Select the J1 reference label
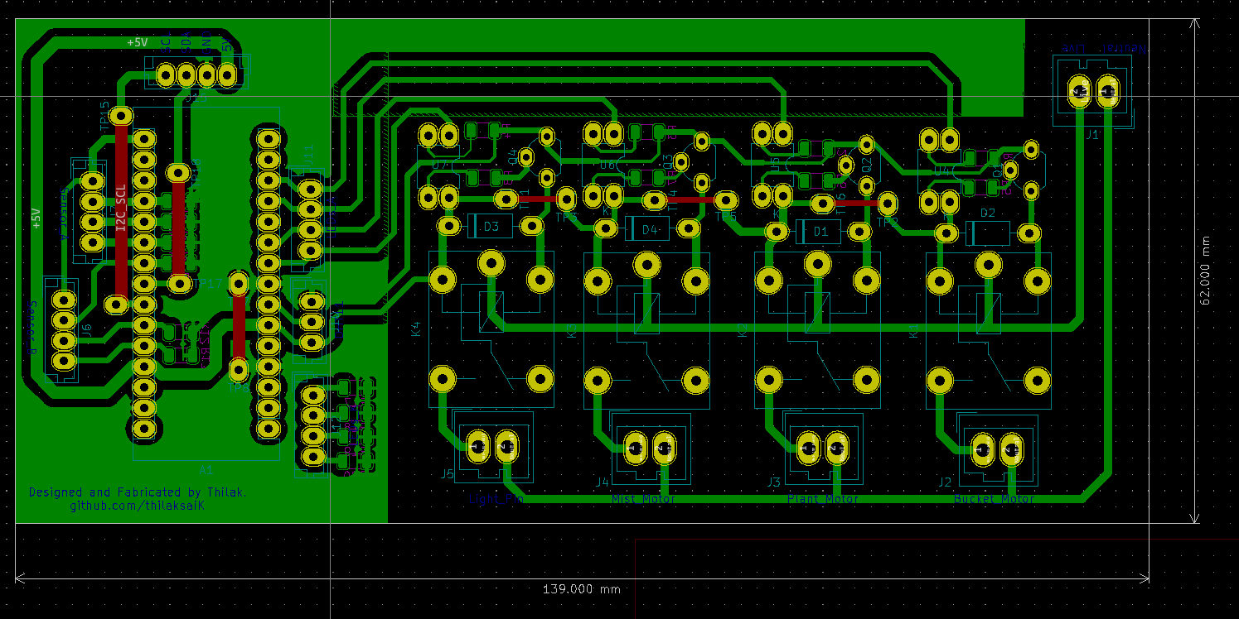Viewport: 1239px width, 619px height. point(1091,134)
